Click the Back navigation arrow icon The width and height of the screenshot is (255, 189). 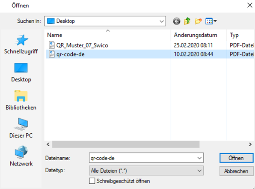tap(177, 21)
